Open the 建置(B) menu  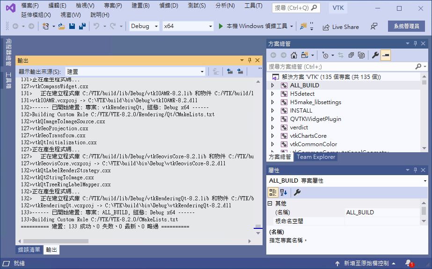click(140, 6)
